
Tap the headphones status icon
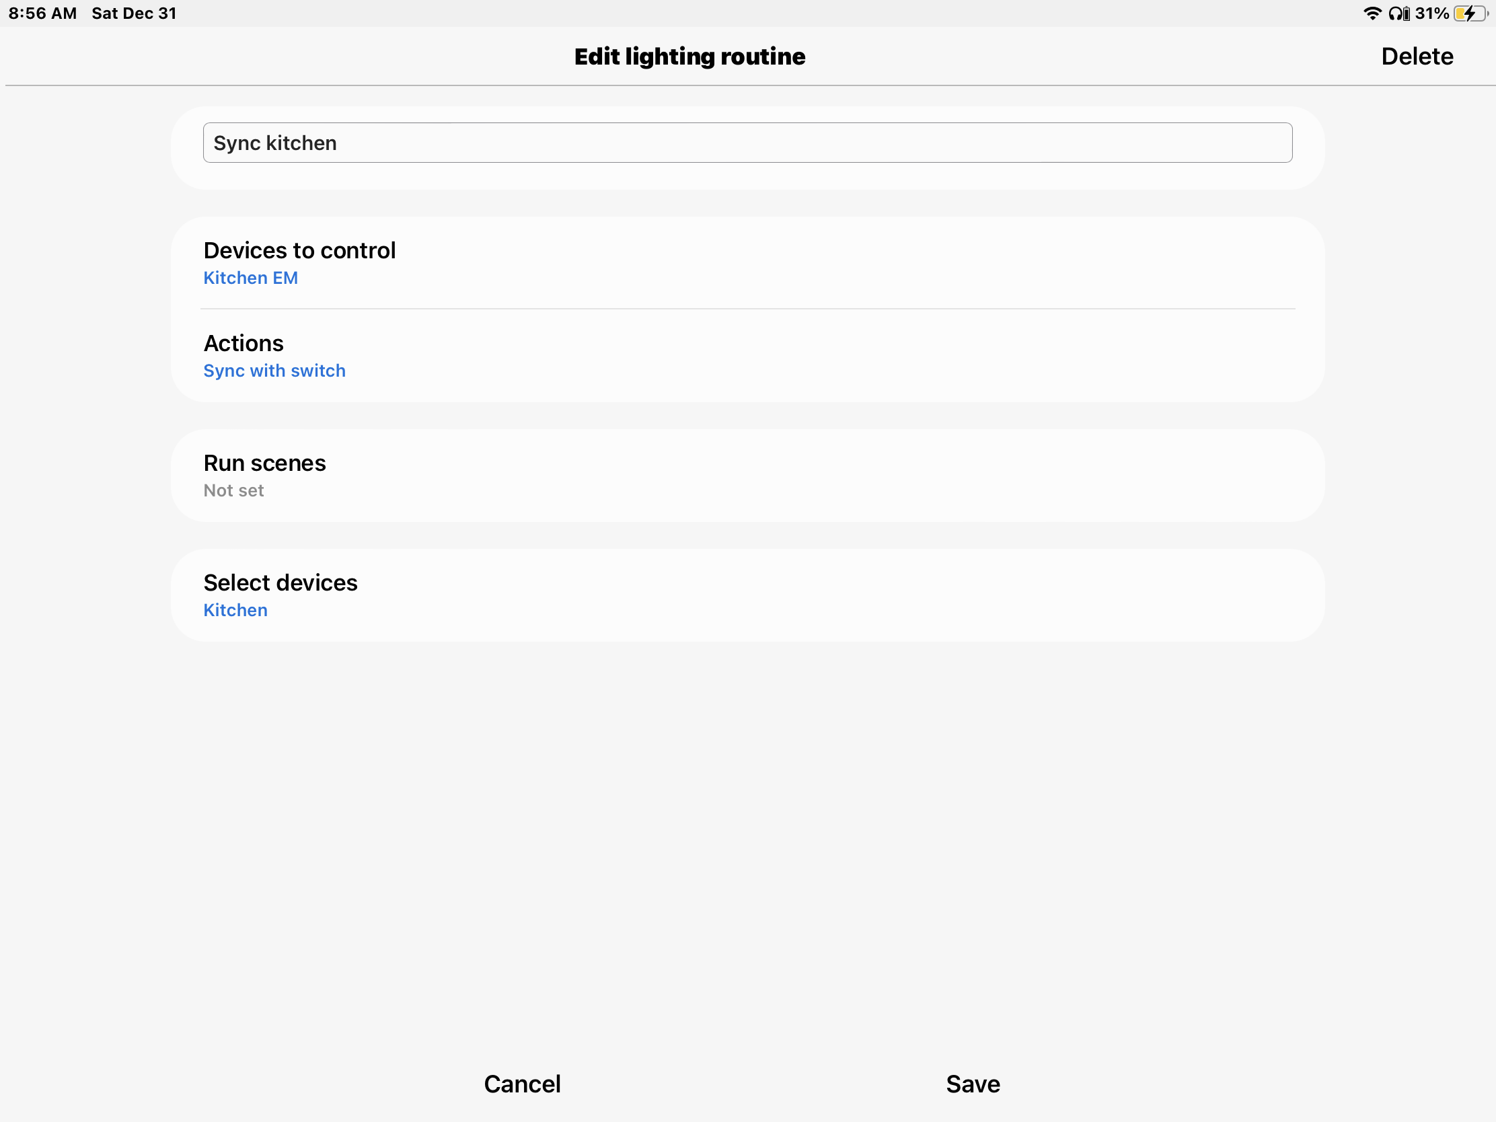tap(1398, 13)
